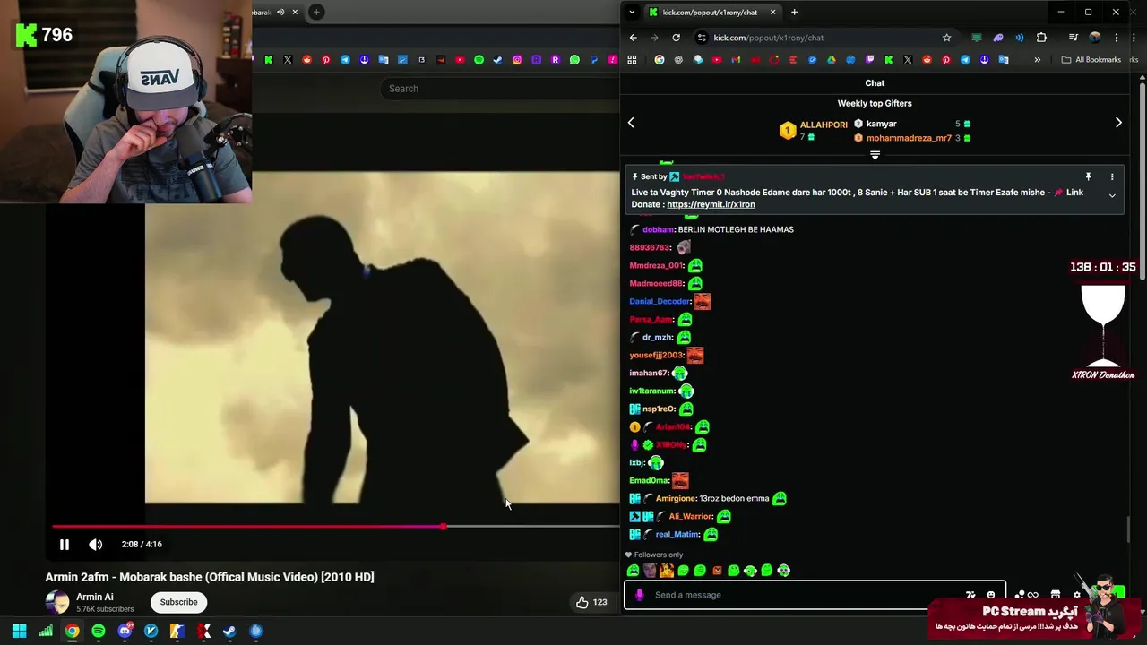Image resolution: width=1147 pixels, height=645 pixels.
Task: Open the chat shop storefront icon
Action: click(1056, 595)
